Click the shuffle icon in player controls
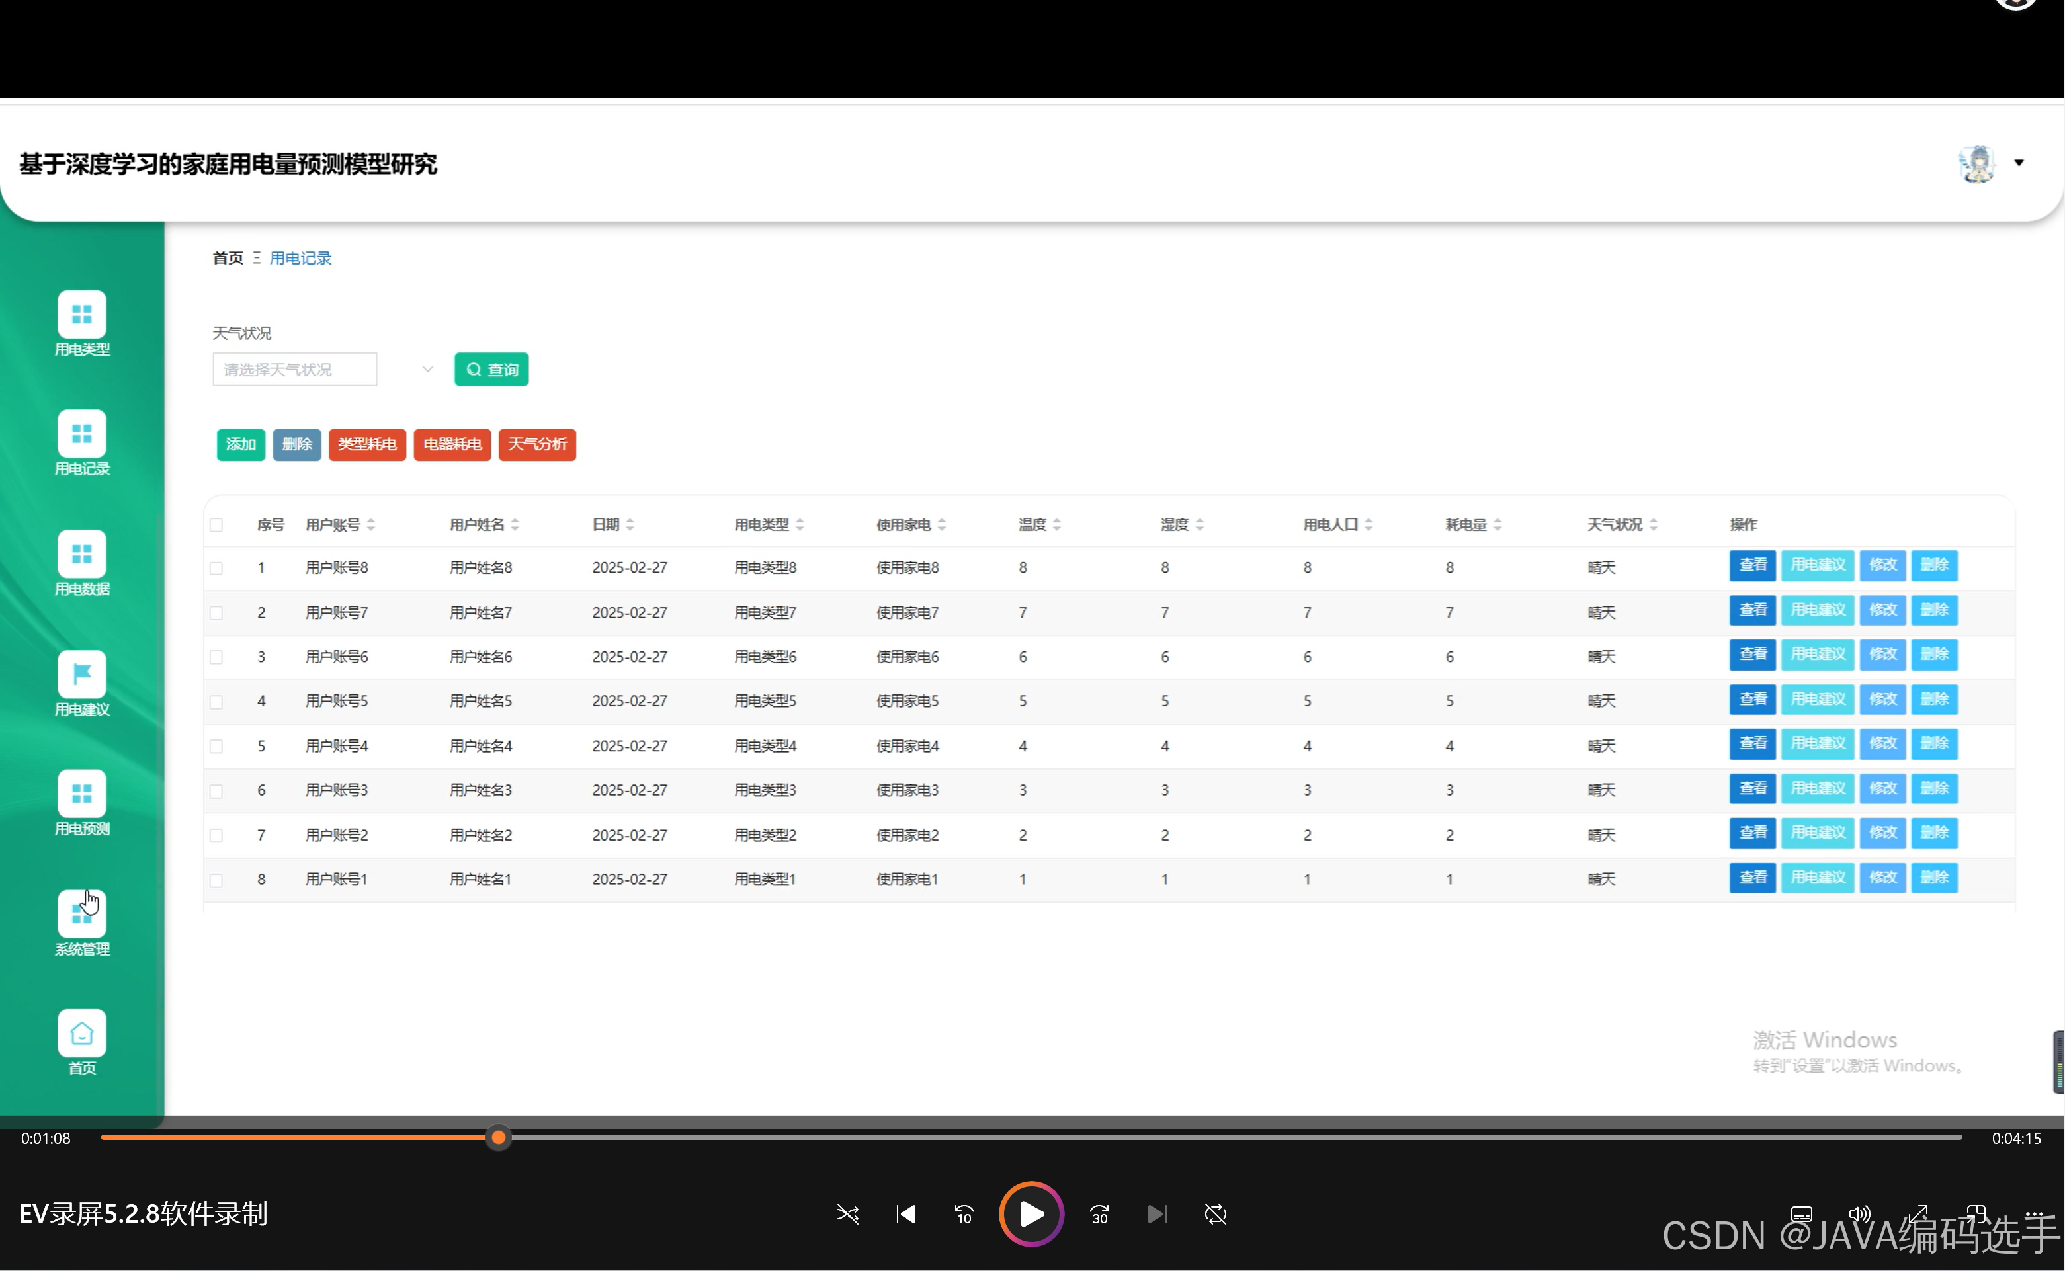 (847, 1214)
